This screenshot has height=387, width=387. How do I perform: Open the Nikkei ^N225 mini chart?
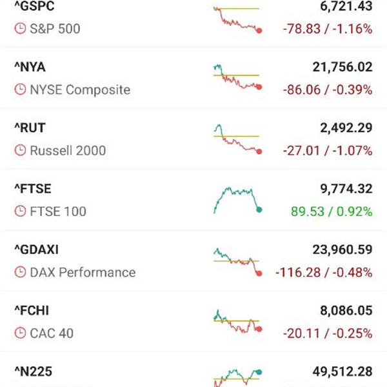pos(237,377)
